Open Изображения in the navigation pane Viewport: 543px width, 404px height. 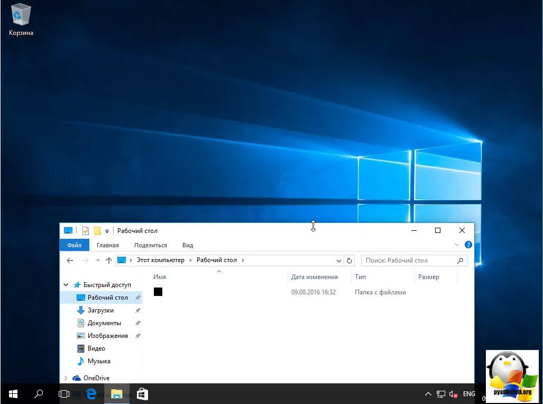(x=107, y=336)
